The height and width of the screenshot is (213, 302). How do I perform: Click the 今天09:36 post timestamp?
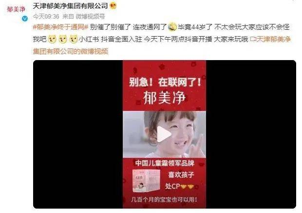click(x=46, y=17)
